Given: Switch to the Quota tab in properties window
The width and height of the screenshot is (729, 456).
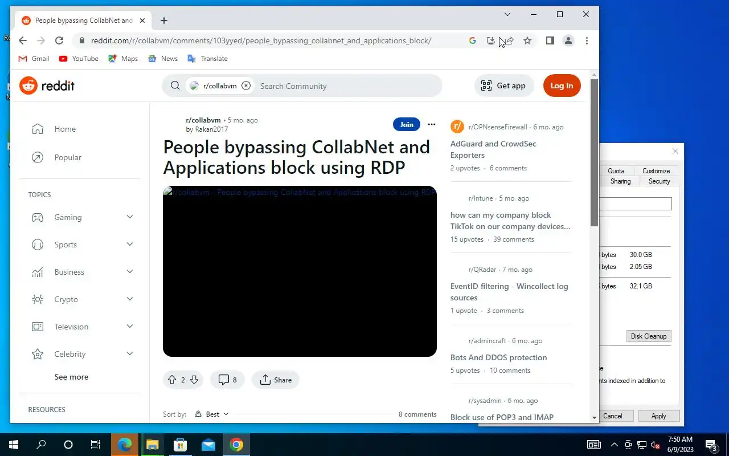Looking at the screenshot, I should [x=616, y=171].
